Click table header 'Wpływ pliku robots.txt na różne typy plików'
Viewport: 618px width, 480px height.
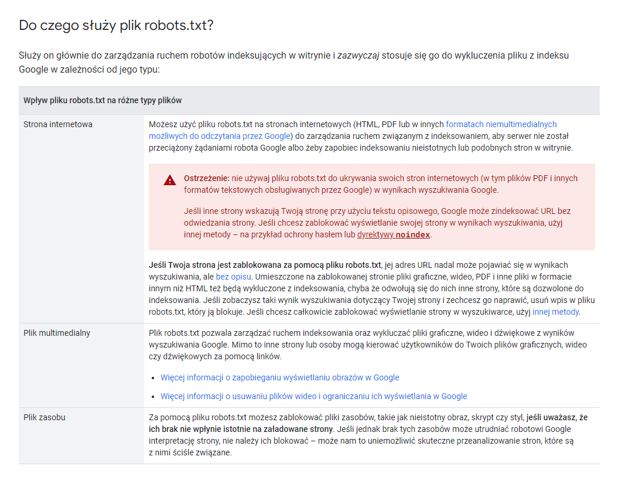coord(103,100)
